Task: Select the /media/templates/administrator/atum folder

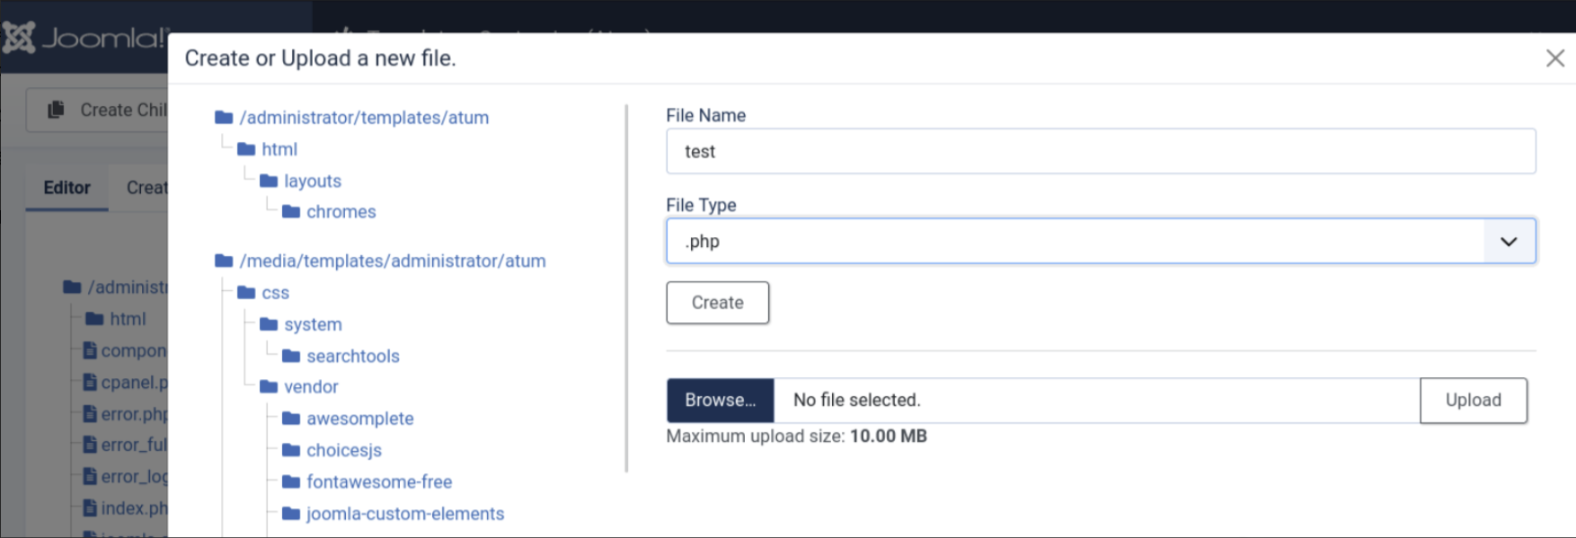Action: tap(392, 261)
